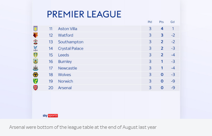Click Norwich's goal difference value
The width and height of the screenshot is (212, 136).
tap(173, 81)
